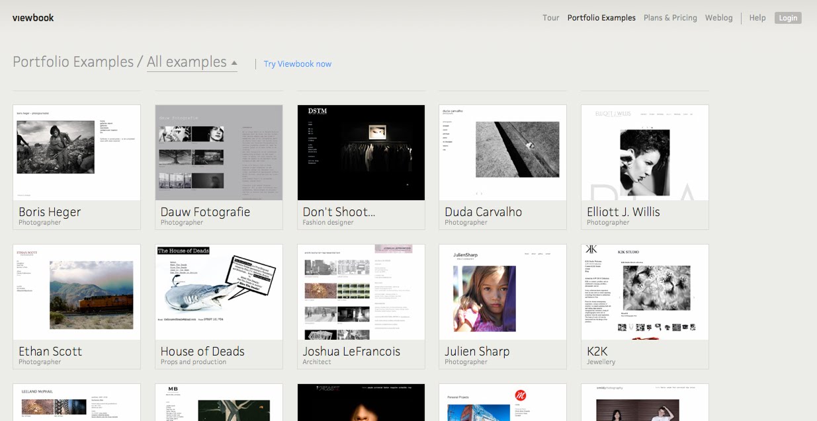Click the Elliott J. Willis name link
Screen dimensions: 817x421
point(623,211)
